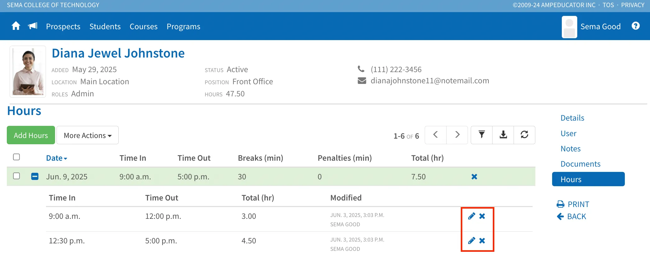
Task: Go to previous page of hours
Action: click(x=436, y=135)
